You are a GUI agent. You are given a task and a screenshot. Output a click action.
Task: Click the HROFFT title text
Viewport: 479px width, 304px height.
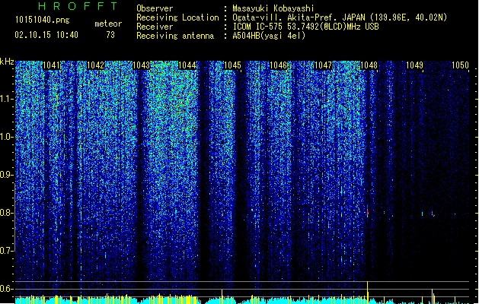78,6
